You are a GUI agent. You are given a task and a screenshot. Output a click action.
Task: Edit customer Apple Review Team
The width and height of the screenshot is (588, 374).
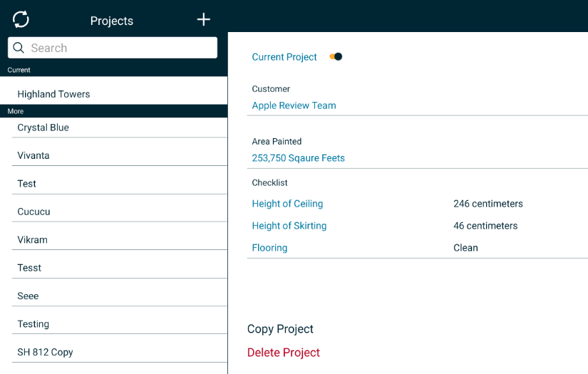[294, 105]
